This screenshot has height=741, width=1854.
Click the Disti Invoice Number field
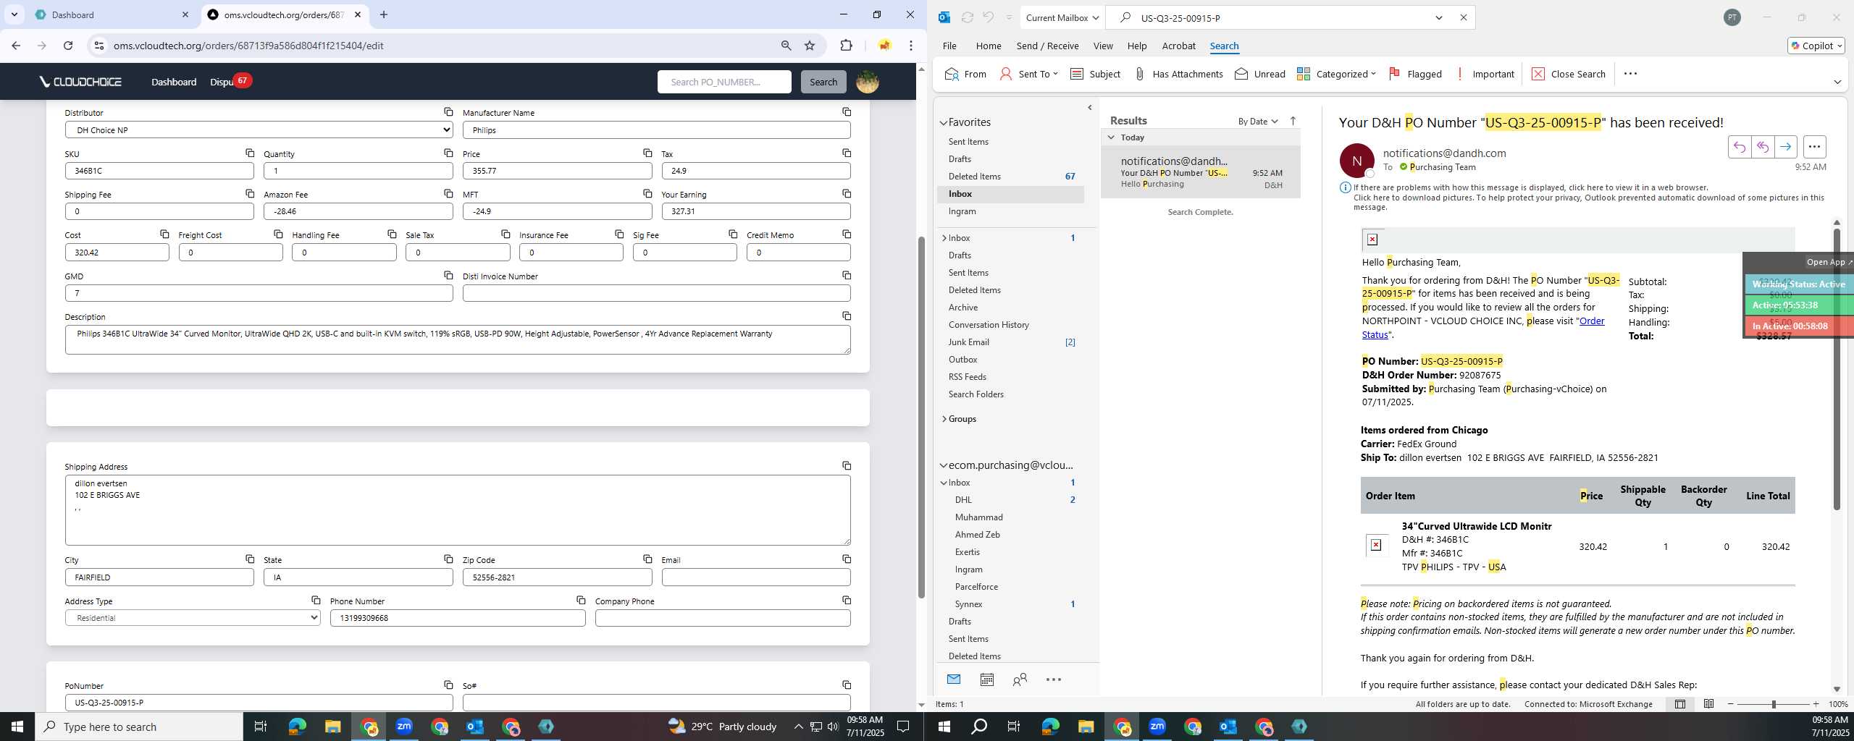coord(656,293)
